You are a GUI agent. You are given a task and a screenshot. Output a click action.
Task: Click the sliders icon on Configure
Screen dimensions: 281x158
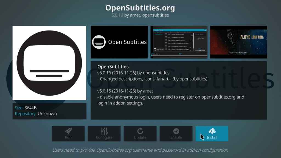tap(104, 131)
